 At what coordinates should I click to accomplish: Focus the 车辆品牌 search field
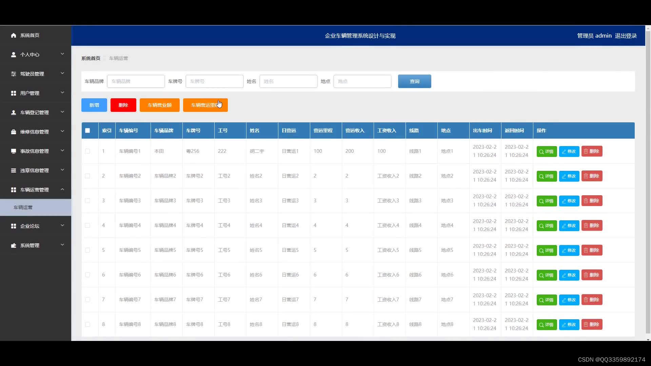coord(136,81)
